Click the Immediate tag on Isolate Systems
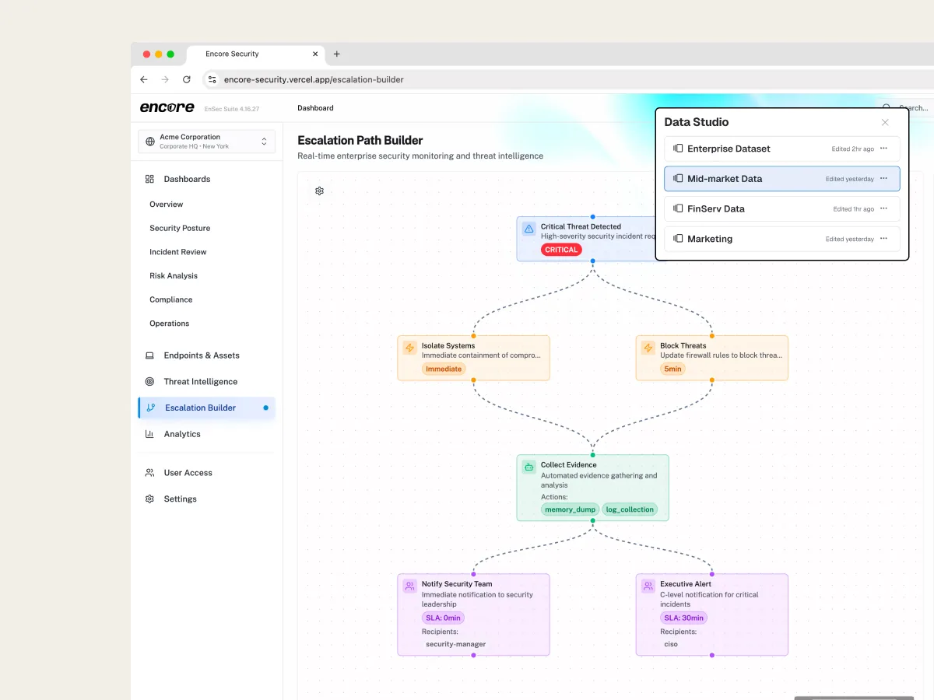934x700 pixels. pos(444,369)
